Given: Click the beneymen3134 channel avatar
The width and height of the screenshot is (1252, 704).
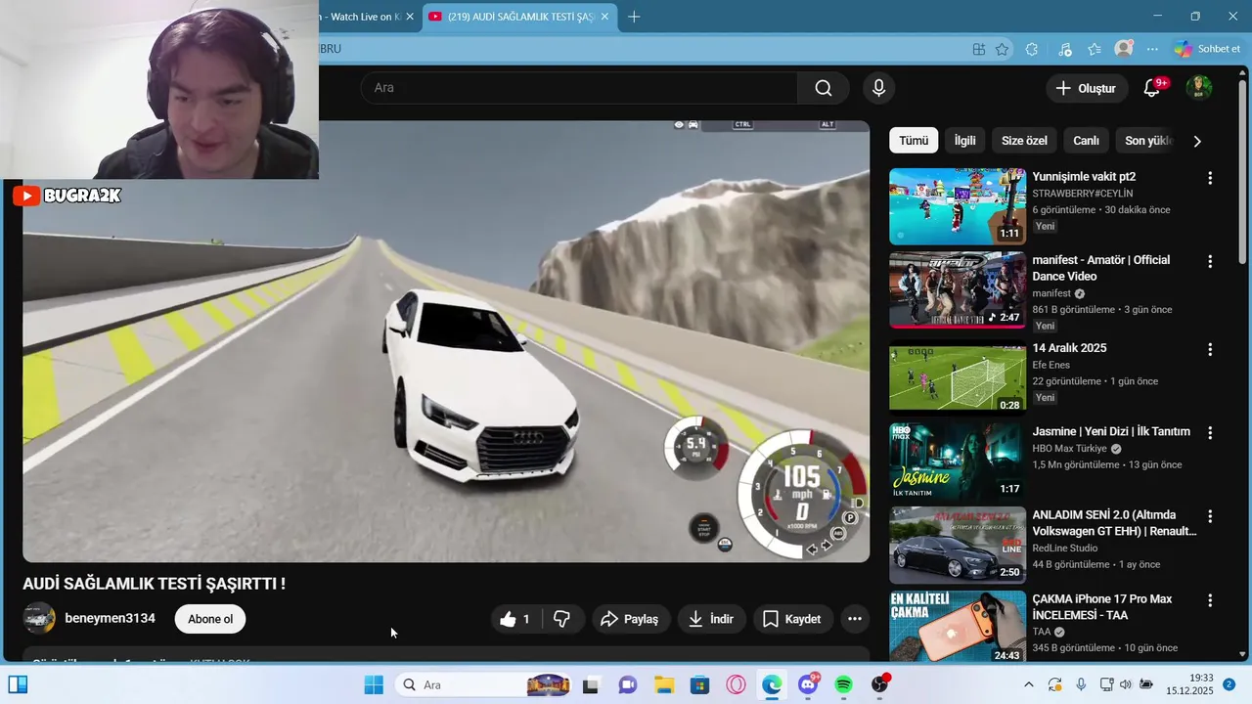Looking at the screenshot, I should tap(39, 619).
